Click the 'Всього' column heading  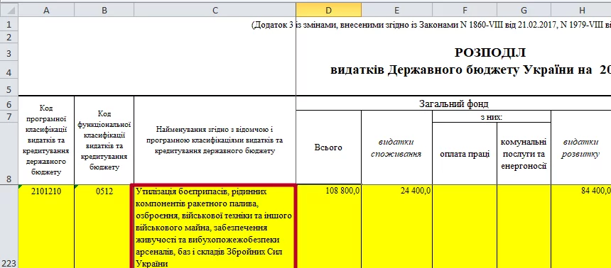[328, 147]
